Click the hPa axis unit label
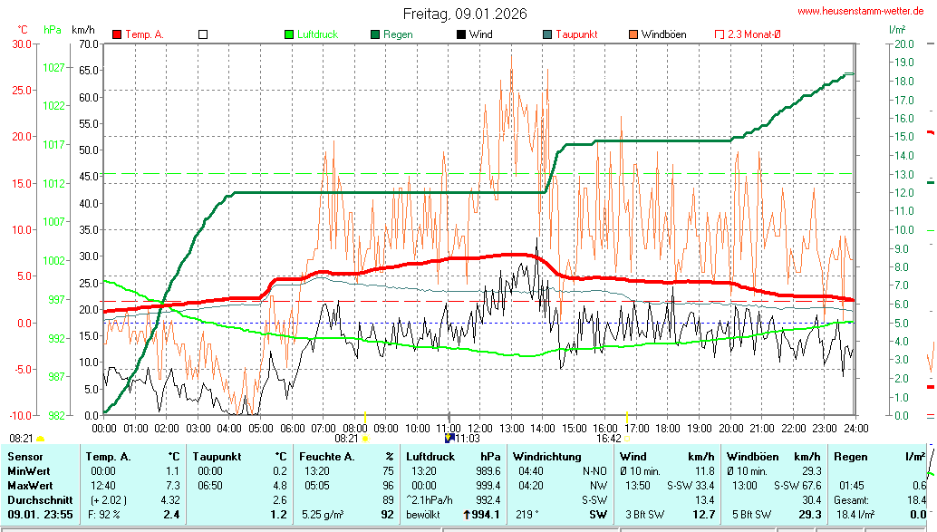 [x=53, y=29]
